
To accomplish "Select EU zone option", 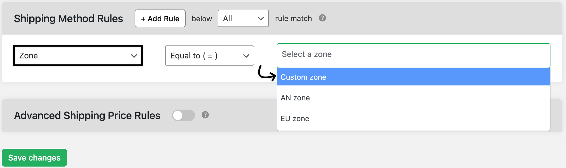I will 414,119.
